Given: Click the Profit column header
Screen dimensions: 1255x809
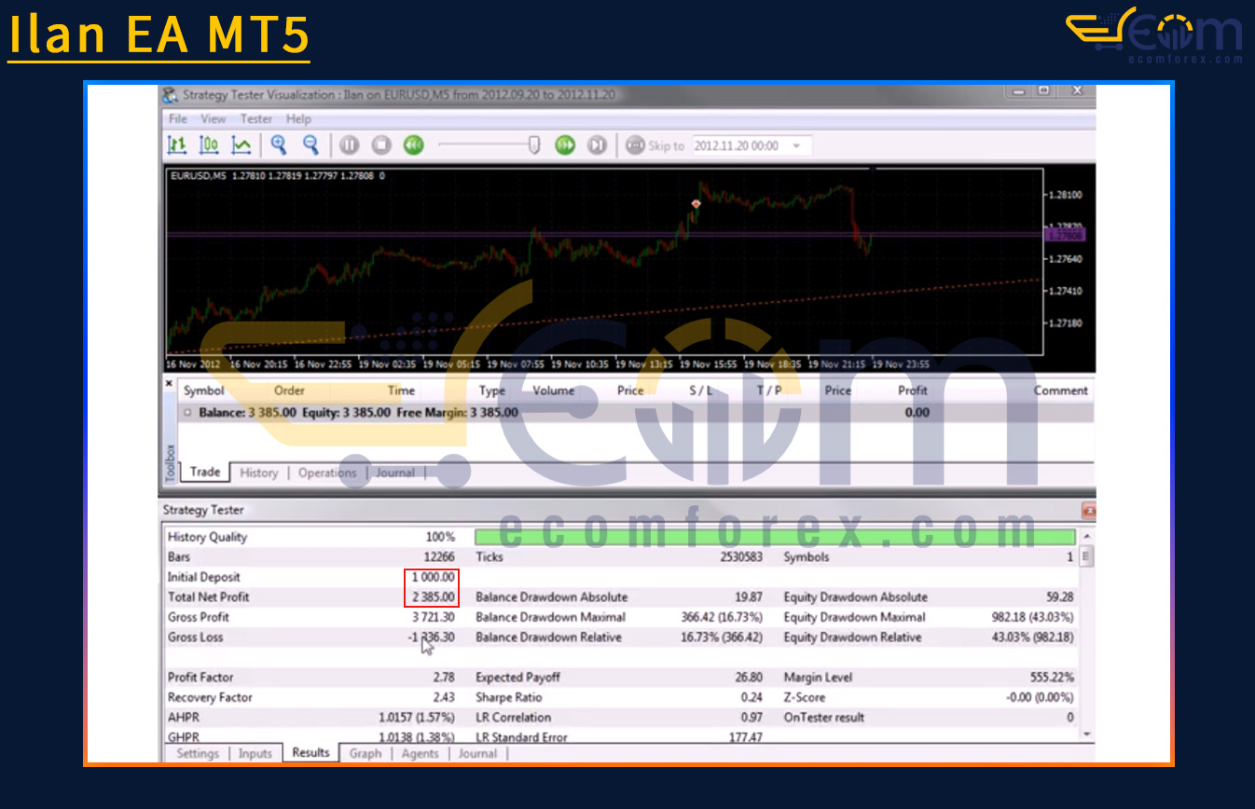Looking at the screenshot, I should pyautogui.click(x=913, y=391).
